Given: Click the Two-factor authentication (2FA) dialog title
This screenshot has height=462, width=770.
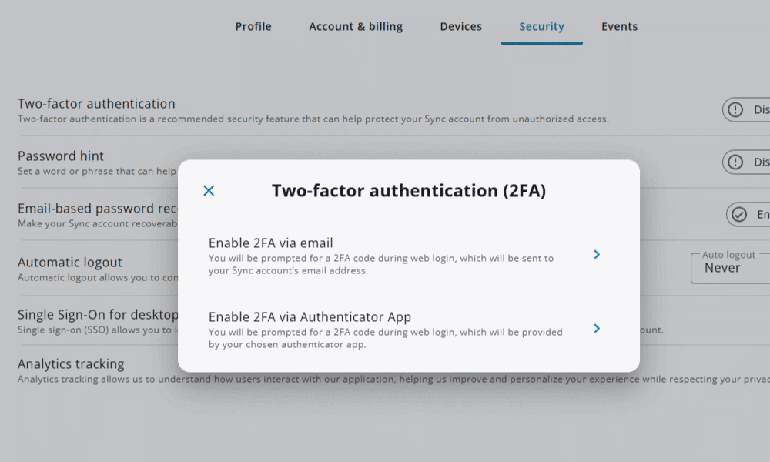Looking at the screenshot, I should tap(409, 191).
